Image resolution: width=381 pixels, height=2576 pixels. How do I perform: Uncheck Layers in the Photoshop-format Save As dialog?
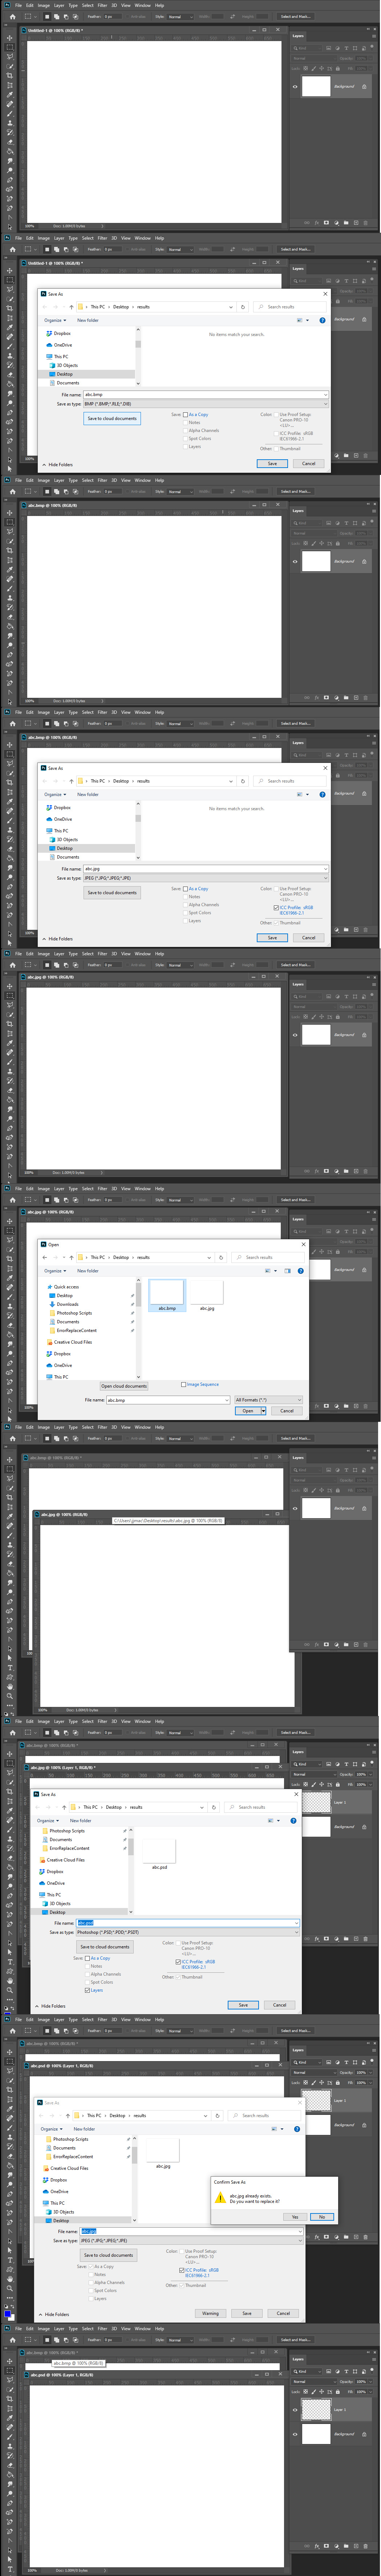pyautogui.click(x=87, y=1990)
